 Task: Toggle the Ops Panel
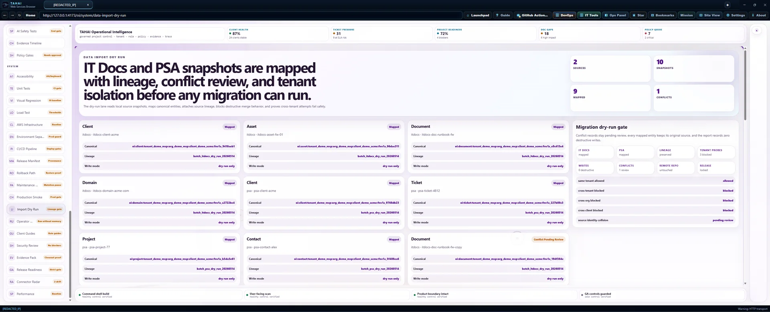click(615, 15)
